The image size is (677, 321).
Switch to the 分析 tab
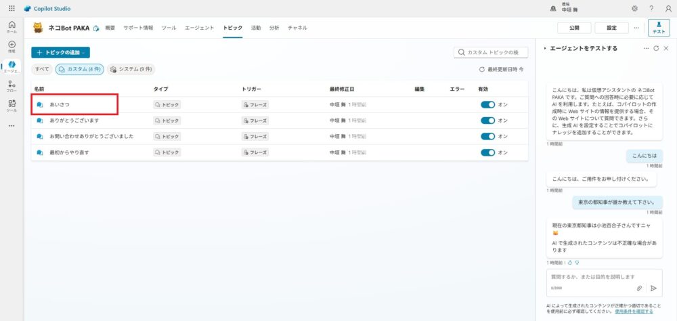(x=274, y=28)
